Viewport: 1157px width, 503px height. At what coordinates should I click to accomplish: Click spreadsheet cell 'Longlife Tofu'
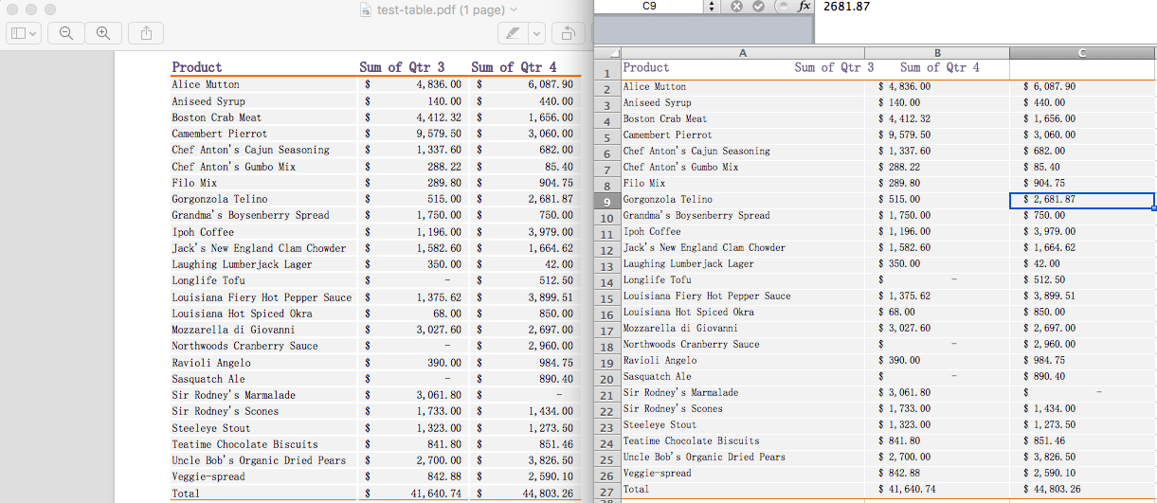pos(658,280)
